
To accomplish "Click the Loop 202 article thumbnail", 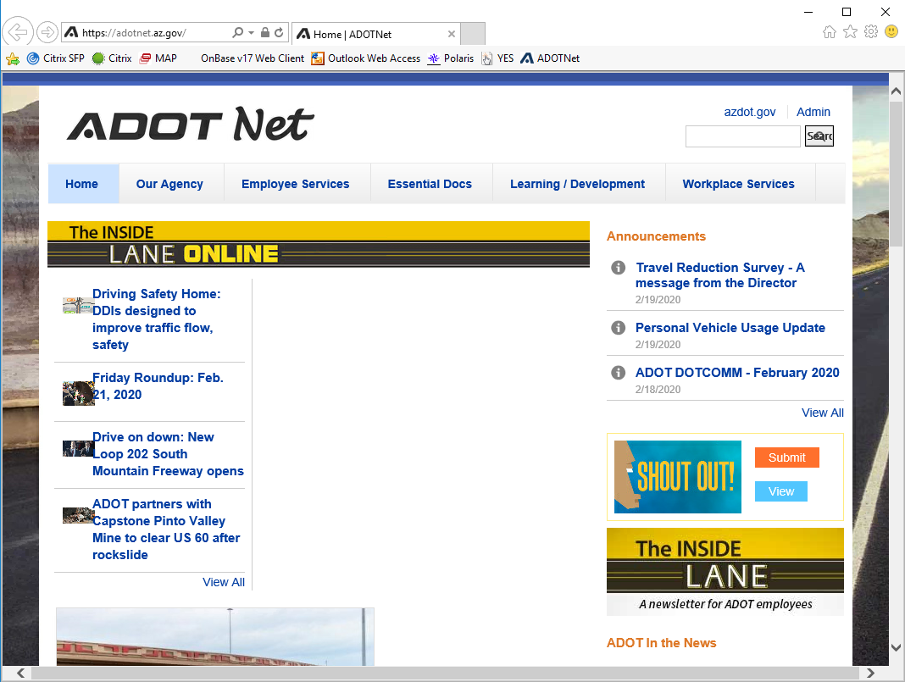I will pos(78,449).
